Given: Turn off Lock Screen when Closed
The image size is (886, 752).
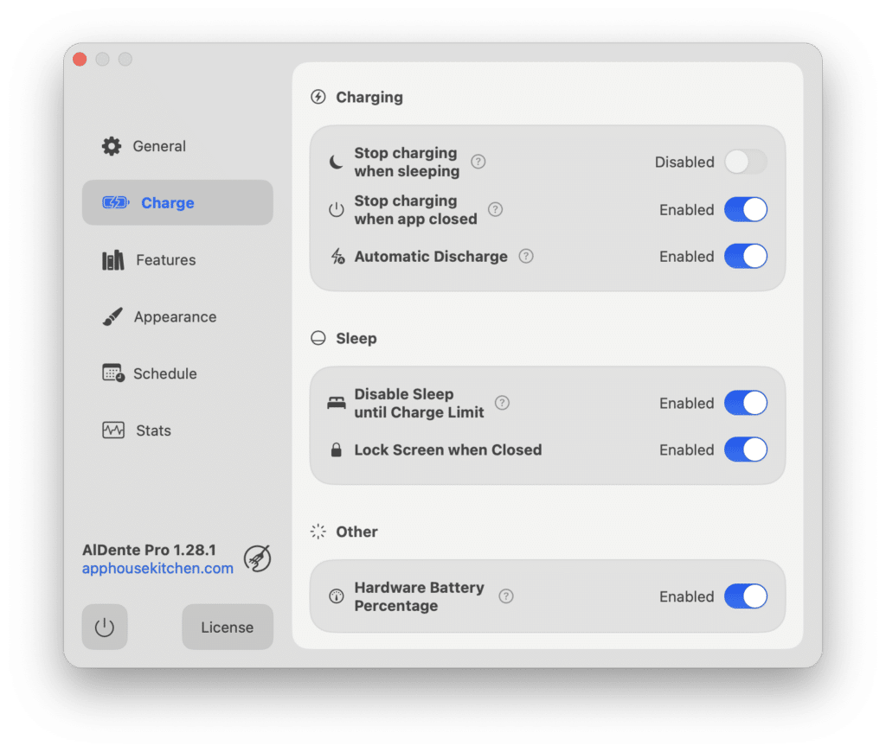Looking at the screenshot, I should coord(745,449).
